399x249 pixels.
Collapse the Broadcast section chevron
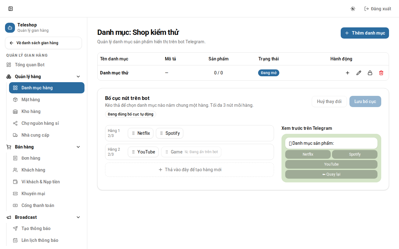tap(78, 217)
